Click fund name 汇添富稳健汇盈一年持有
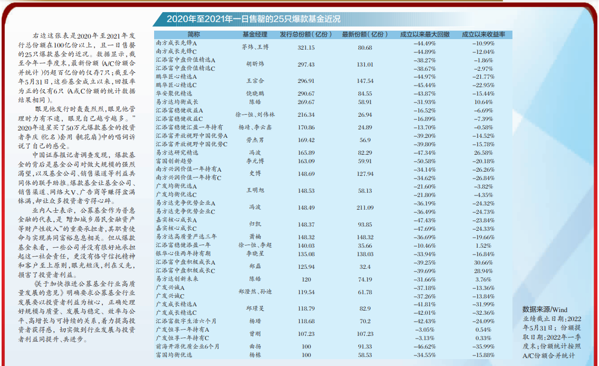599x366 pixels. click(x=189, y=127)
